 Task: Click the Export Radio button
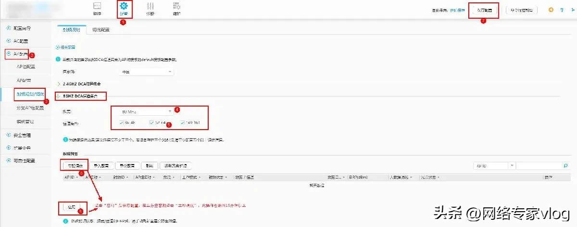point(128,166)
